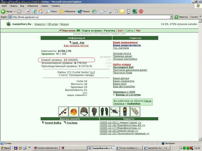The height and width of the screenshot is (151, 202).
Task: Open History clock icon in toolbar
Action: click(94, 11)
